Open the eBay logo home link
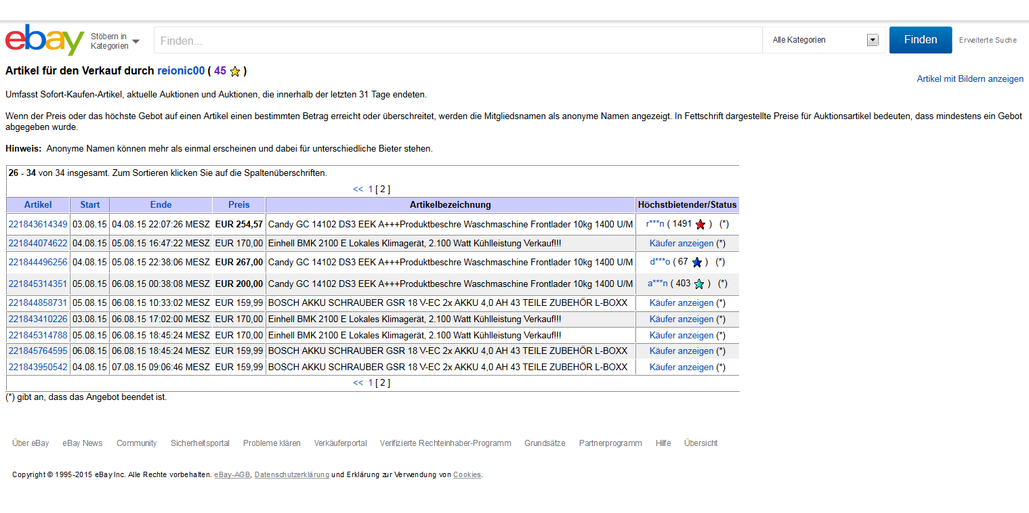 click(45, 40)
